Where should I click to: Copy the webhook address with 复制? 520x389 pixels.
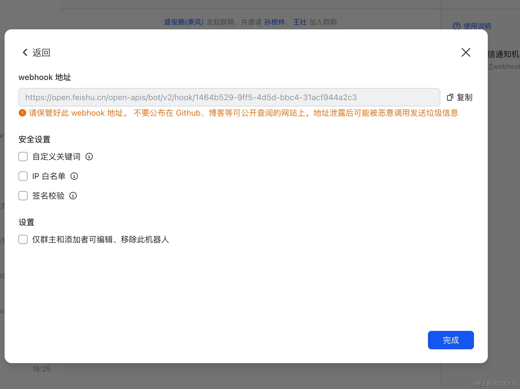(460, 98)
